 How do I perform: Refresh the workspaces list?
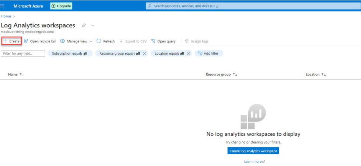105,41
